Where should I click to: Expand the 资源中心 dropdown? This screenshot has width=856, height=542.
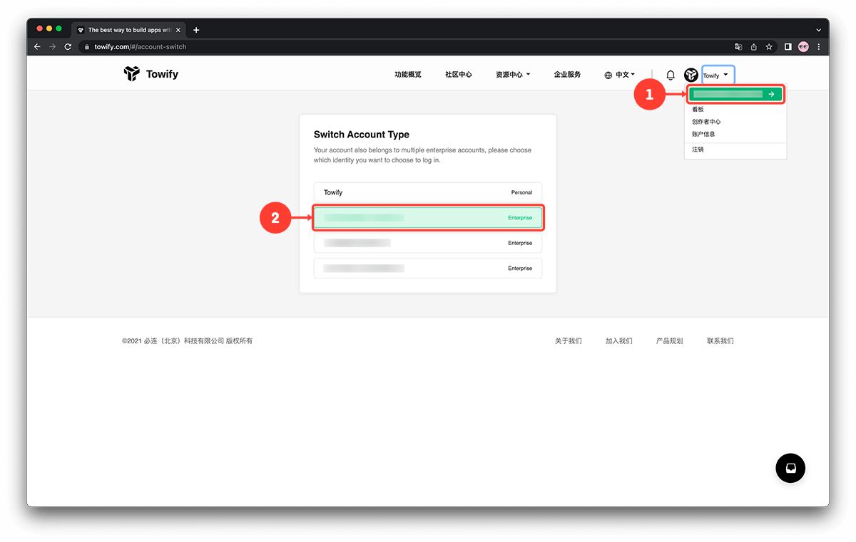pos(513,75)
